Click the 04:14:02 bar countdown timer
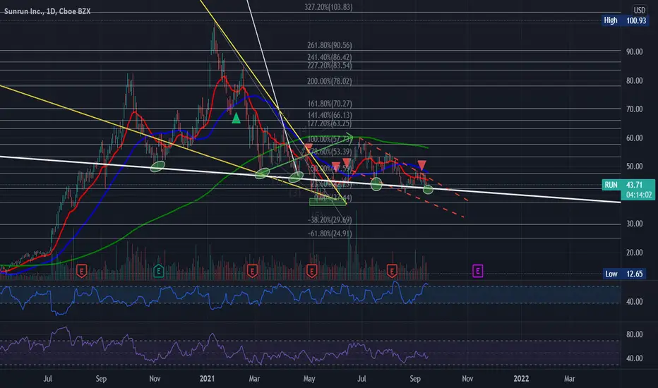 [x=638, y=195]
